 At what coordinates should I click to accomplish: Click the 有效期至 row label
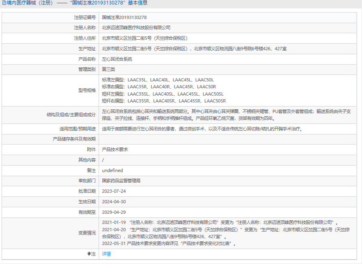87,213
